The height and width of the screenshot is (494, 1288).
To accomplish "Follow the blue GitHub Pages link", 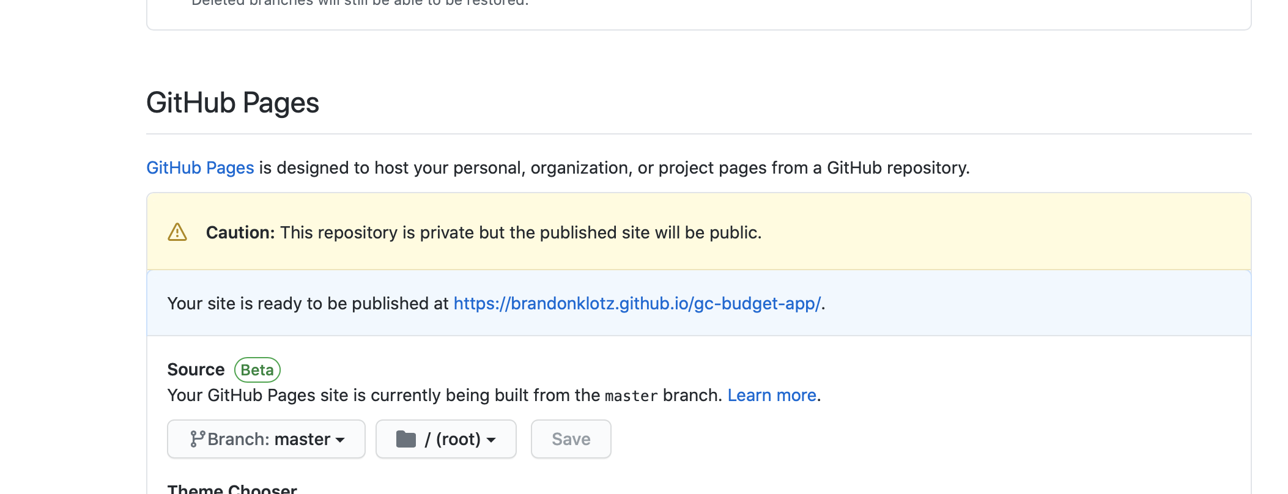I will click(200, 168).
